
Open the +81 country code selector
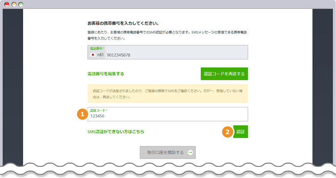(100, 55)
